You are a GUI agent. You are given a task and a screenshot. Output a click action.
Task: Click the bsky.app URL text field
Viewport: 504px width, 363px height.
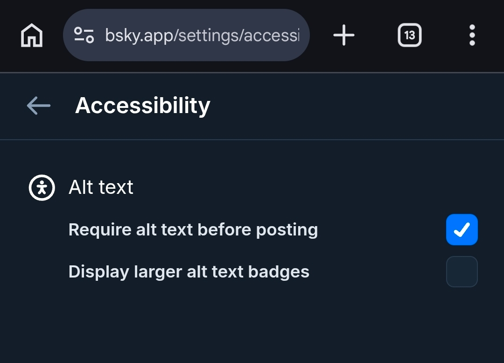[x=201, y=36]
